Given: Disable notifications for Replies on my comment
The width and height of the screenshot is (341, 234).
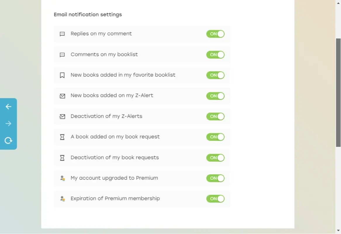Looking at the screenshot, I should (x=215, y=34).
